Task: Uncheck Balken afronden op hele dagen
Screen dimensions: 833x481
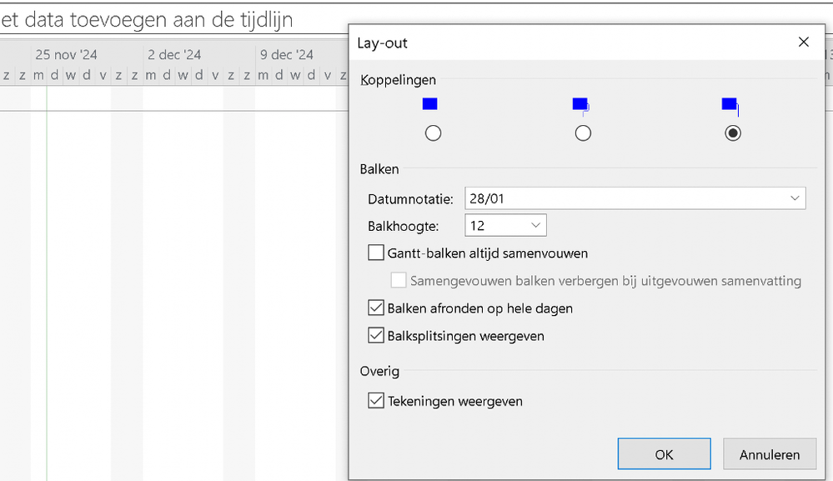Action: click(376, 308)
